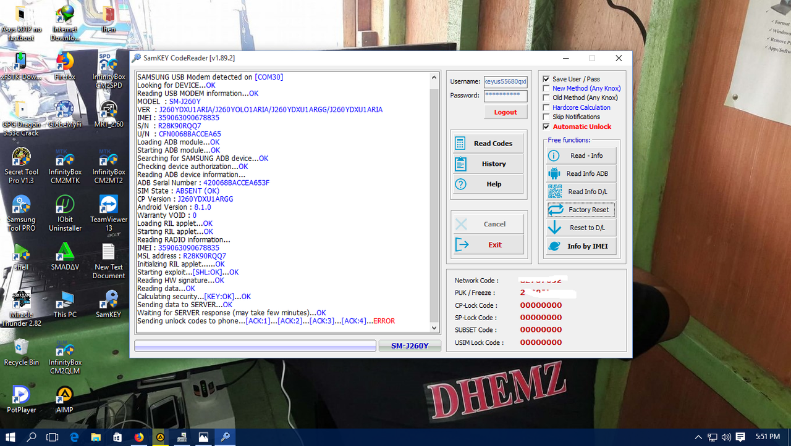Open Secret Tool Pro V1.3 shortcut
791x446 pixels.
(21, 166)
